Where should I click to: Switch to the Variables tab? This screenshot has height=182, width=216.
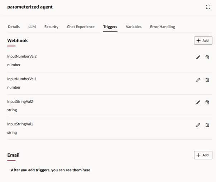point(134,27)
